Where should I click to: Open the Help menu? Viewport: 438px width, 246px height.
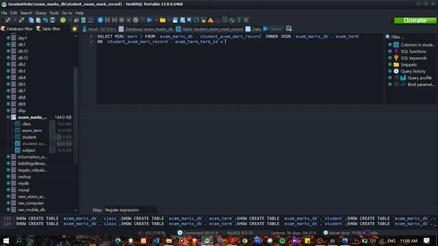(79, 13)
